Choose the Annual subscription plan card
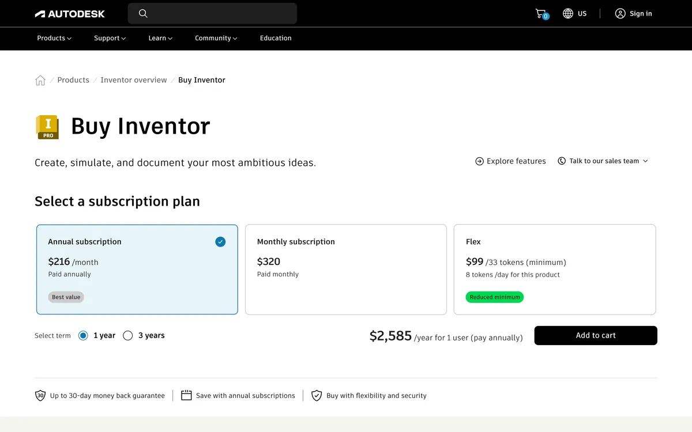Screen dimensions: 692x432 click(x=137, y=270)
